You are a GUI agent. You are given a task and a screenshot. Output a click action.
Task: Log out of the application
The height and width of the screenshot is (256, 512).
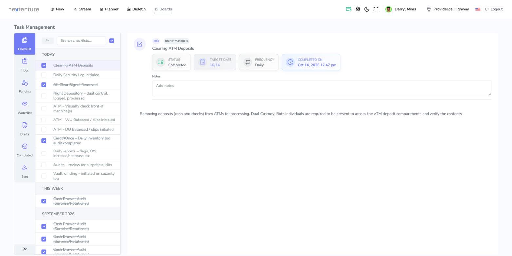[494, 9]
